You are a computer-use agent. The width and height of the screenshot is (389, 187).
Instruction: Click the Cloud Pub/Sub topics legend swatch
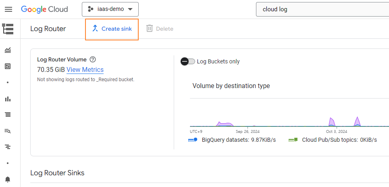[293, 140]
